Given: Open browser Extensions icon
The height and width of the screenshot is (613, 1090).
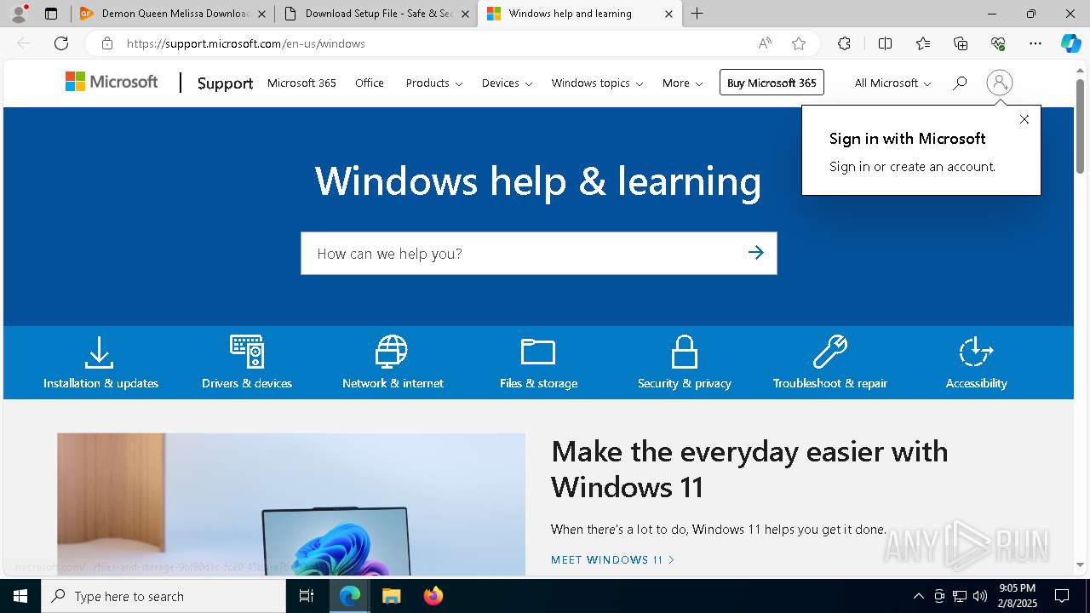Looking at the screenshot, I should point(844,43).
